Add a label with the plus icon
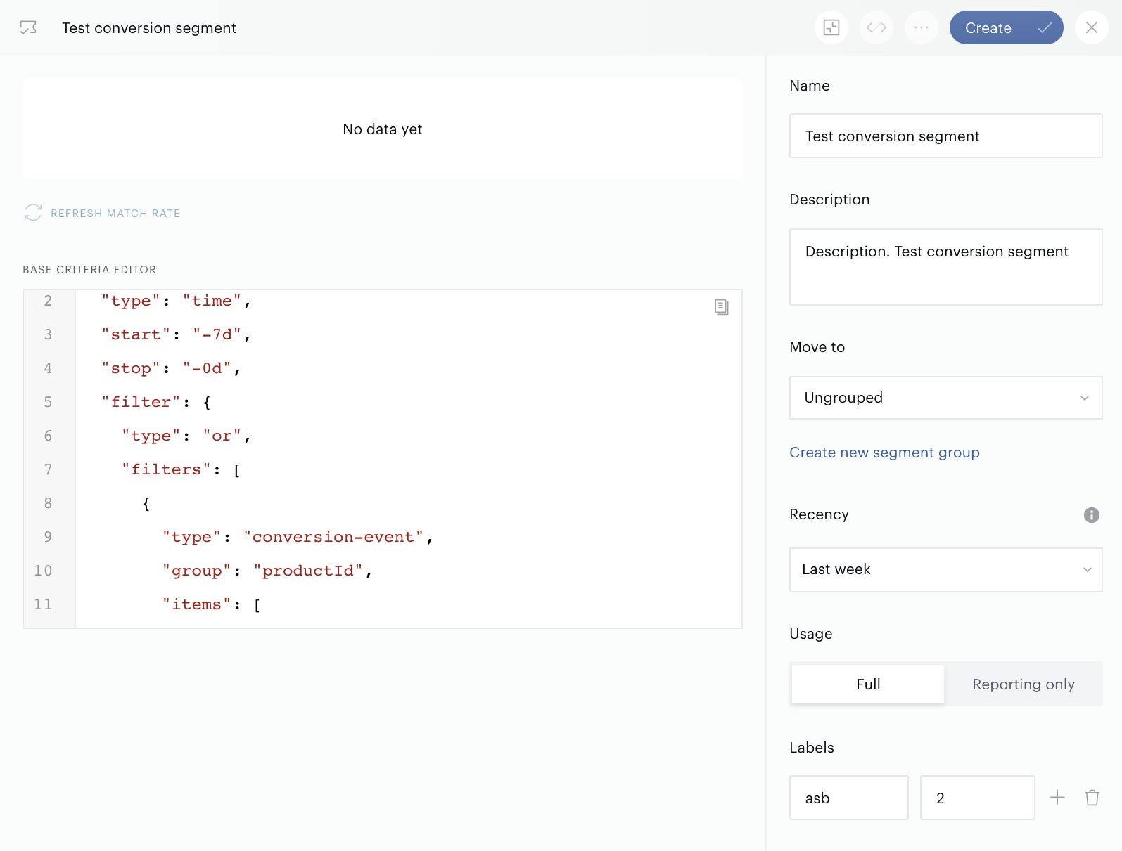Image resolution: width=1122 pixels, height=851 pixels. (x=1057, y=798)
